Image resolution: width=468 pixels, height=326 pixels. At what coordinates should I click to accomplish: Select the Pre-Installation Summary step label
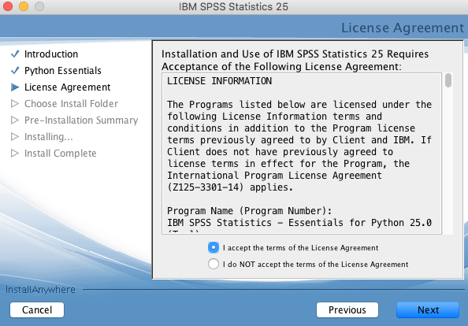click(81, 120)
